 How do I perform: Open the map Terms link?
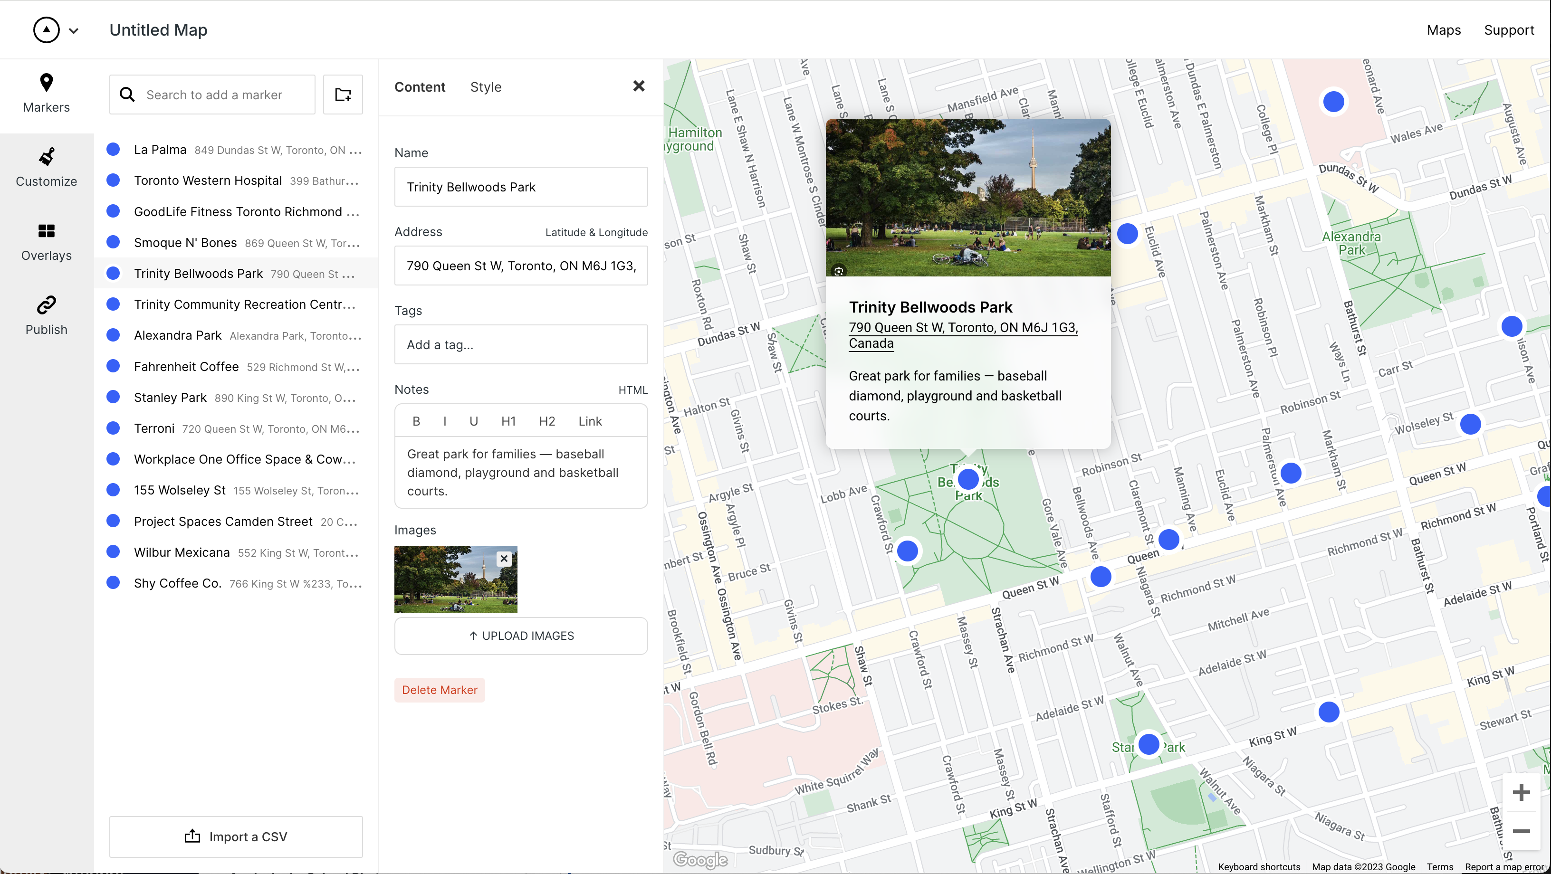1440,867
